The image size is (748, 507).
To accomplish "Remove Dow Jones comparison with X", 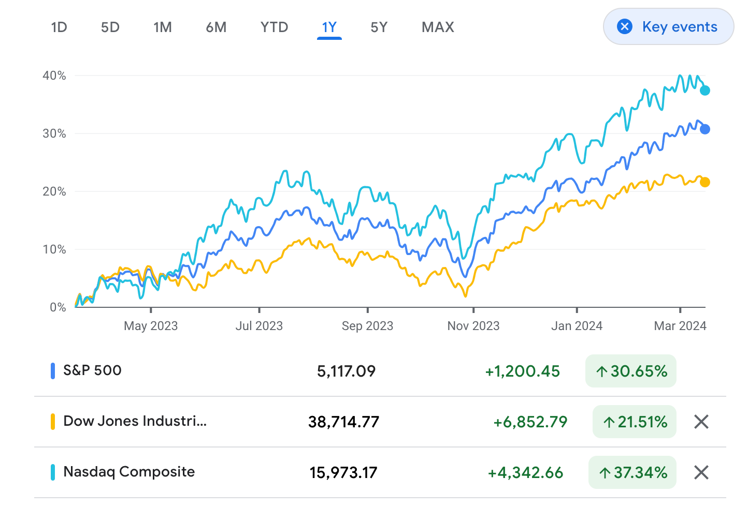I will point(701,422).
